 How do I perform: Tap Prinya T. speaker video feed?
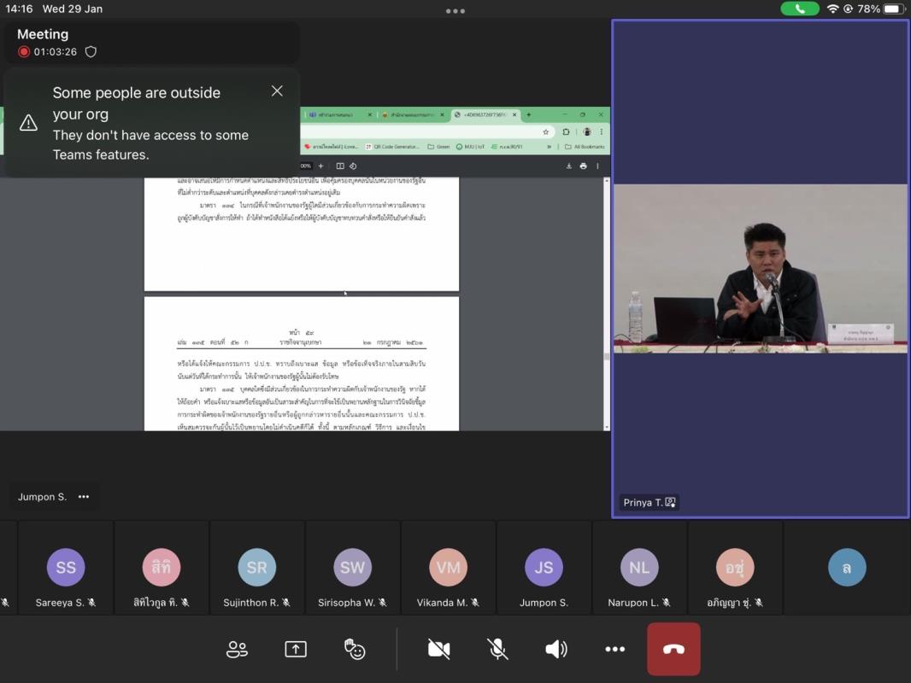click(760, 268)
